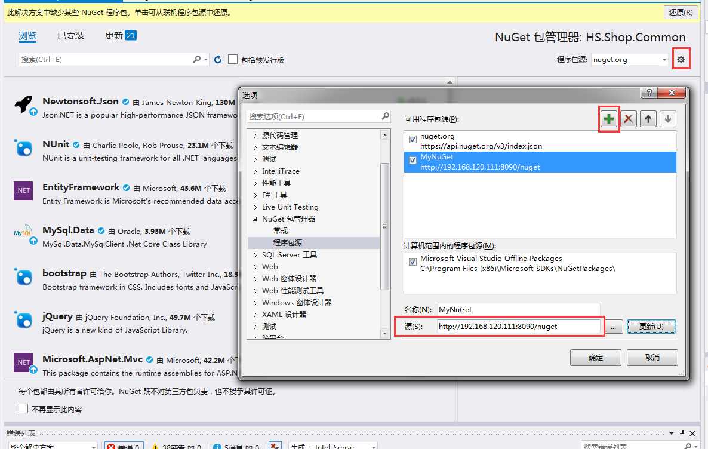The height and width of the screenshot is (449, 708).
Task: Move package source up with arrow
Action: (x=648, y=119)
